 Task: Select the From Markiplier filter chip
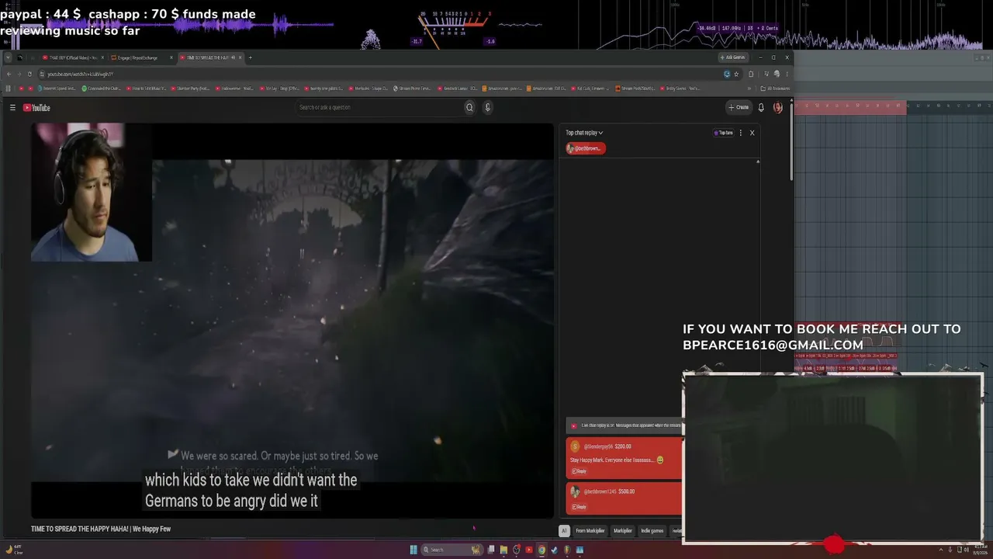(590, 531)
